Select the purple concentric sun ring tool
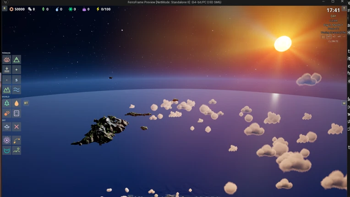Image resolution: width=350 pixels, height=197 pixels. pyautogui.click(x=7, y=140)
